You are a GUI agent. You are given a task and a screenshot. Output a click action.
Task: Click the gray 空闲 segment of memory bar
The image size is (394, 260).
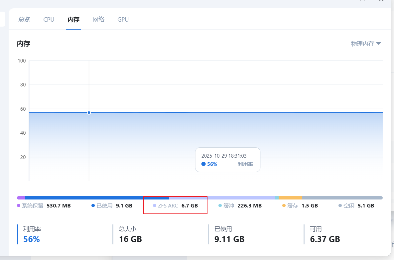[342, 198]
